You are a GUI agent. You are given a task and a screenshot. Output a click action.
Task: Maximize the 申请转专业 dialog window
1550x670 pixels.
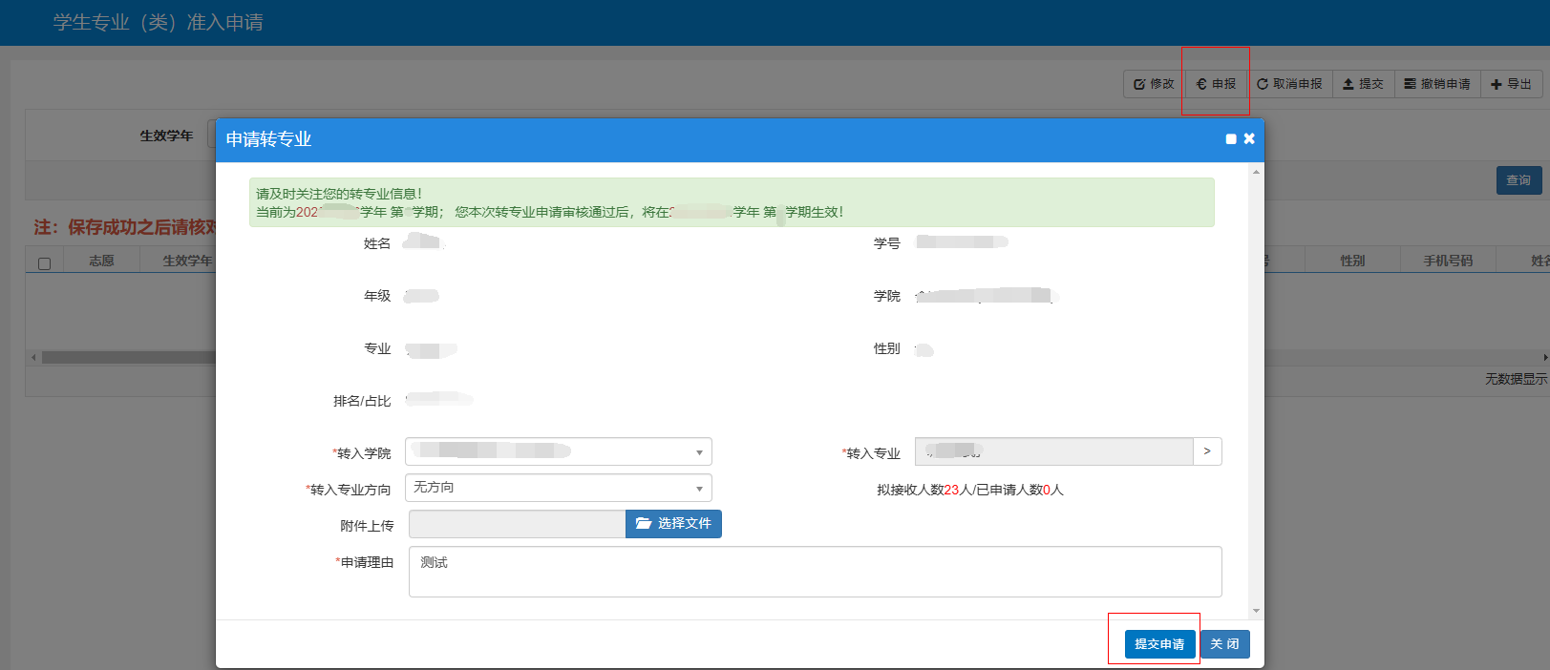pos(1231,139)
